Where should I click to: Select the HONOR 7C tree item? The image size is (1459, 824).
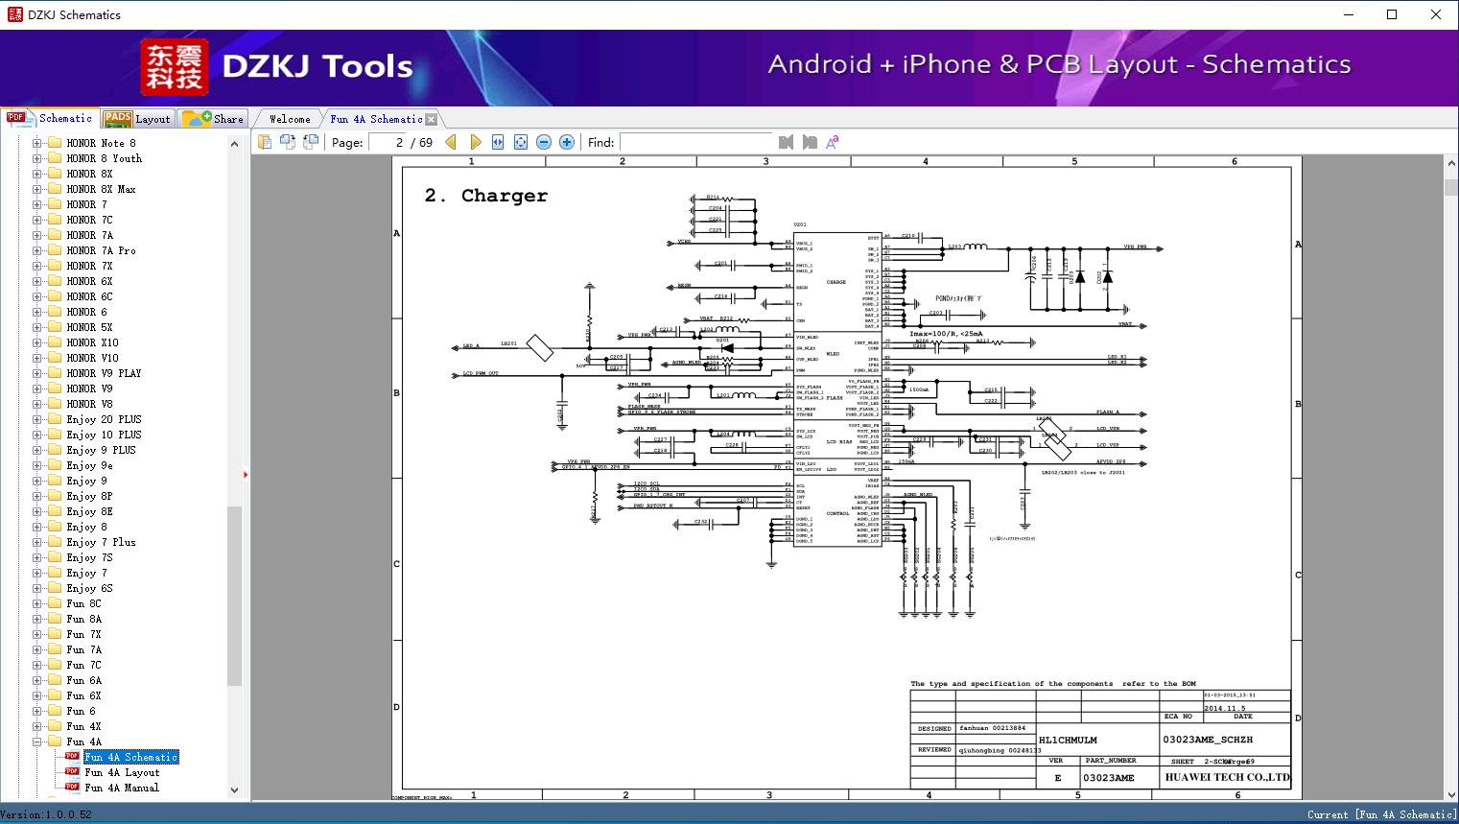(x=89, y=220)
